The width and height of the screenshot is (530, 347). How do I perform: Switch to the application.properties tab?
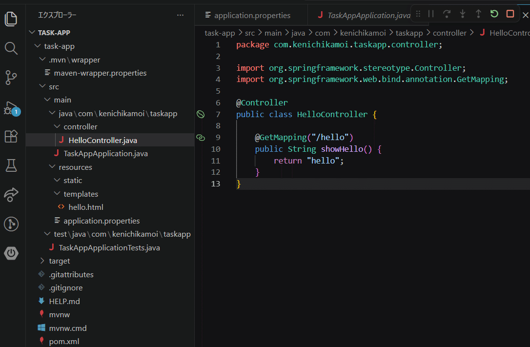click(x=252, y=16)
